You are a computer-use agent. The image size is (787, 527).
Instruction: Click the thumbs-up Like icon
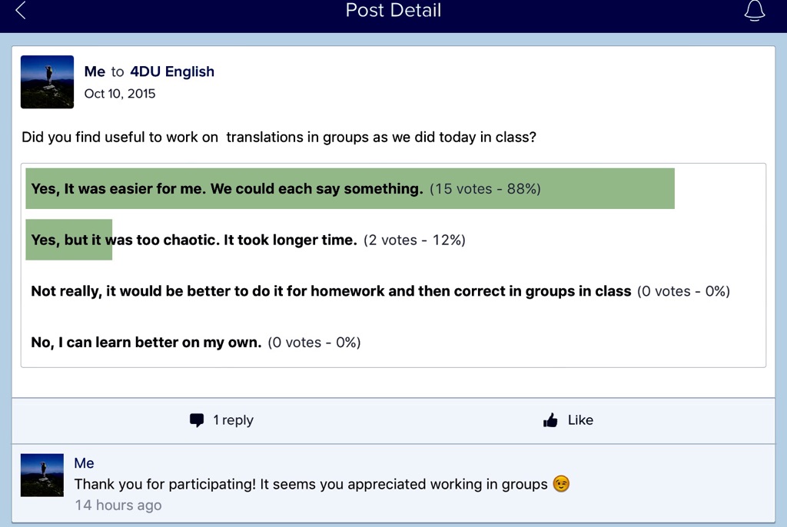(550, 420)
